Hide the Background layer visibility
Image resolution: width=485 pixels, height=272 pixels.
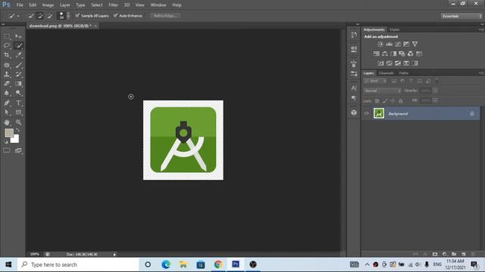click(367, 113)
